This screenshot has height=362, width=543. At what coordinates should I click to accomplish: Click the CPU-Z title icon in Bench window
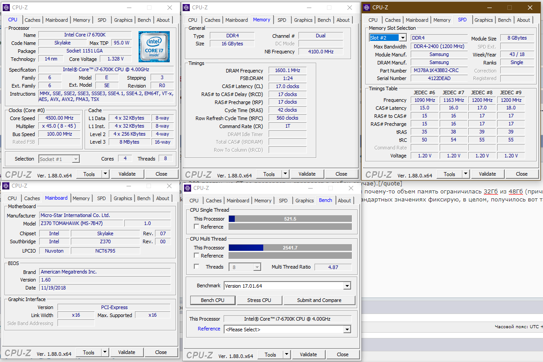pos(188,188)
